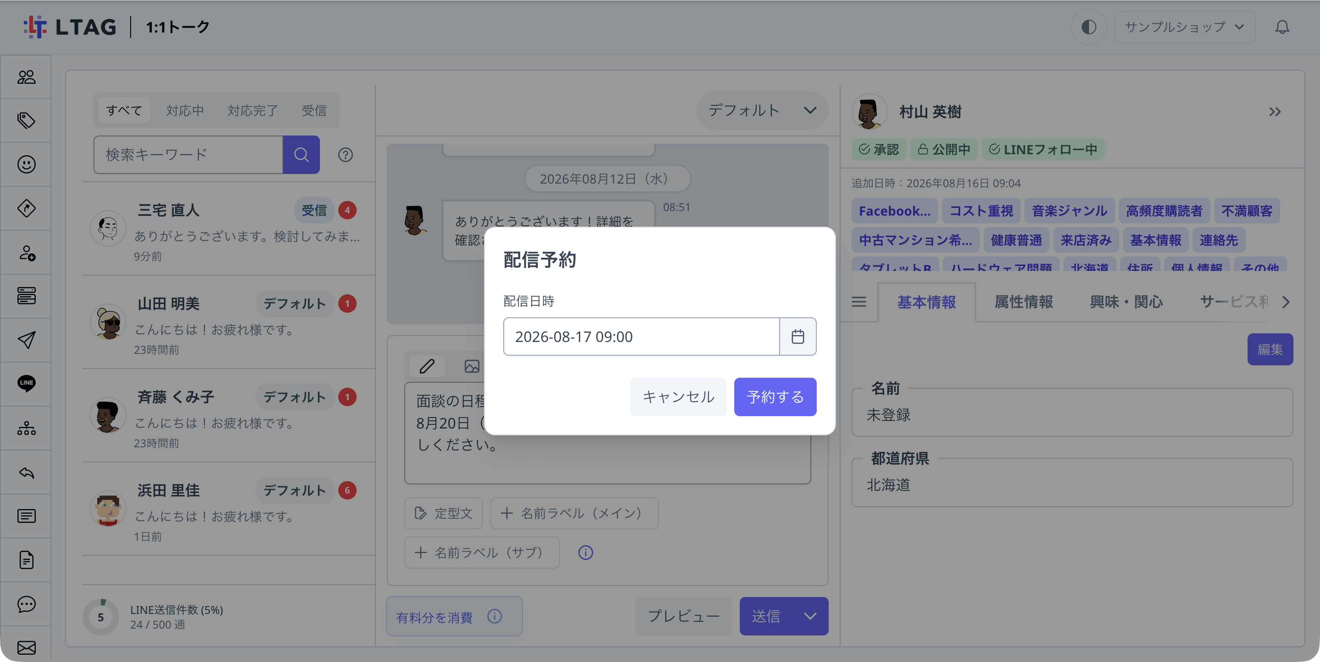Open the サンプルショップ account dropdown
This screenshot has height=662, width=1320.
tap(1184, 27)
